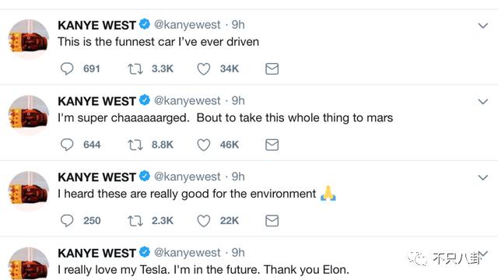Screen dimensions: 498x280
Task: Retweet the "good for the environment" tweet
Action: coord(135,221)
